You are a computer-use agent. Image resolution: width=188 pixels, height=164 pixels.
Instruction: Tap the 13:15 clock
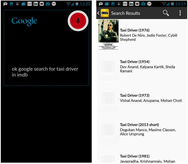180,4
